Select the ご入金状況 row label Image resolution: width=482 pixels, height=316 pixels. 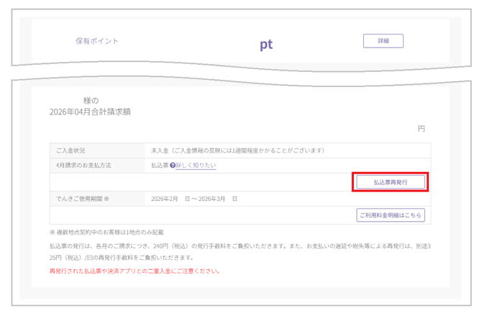point(71,150)
